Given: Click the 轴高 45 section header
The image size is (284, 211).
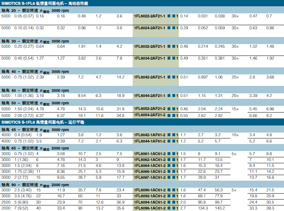Looking at the screenshot, I should click(142, 129).
